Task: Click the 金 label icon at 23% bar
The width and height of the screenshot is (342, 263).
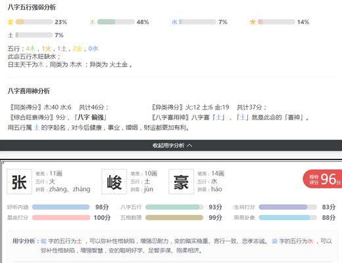Action: tap(11, 22)
